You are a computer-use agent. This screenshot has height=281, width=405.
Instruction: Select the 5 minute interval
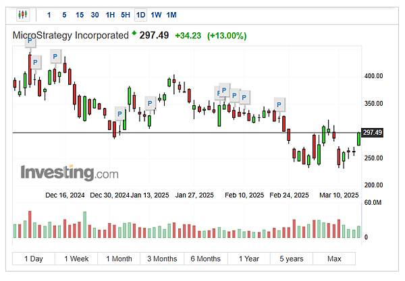click(64, 15)
